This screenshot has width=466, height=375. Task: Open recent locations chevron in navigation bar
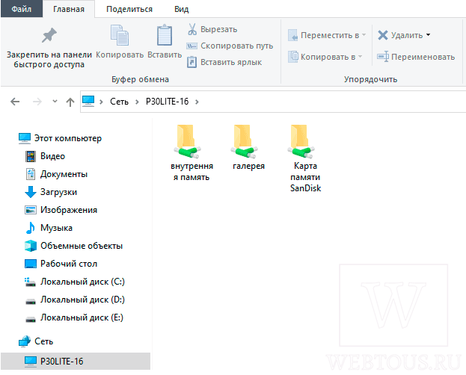coord(55,102)
